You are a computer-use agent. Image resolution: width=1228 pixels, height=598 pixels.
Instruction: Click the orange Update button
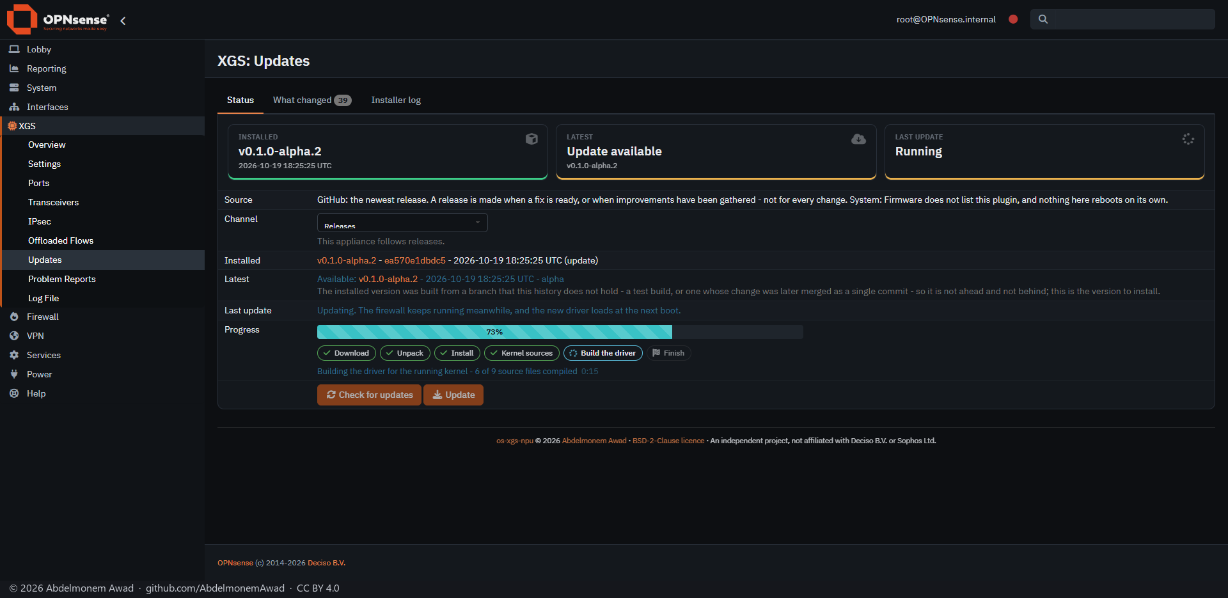pos(453,395)
